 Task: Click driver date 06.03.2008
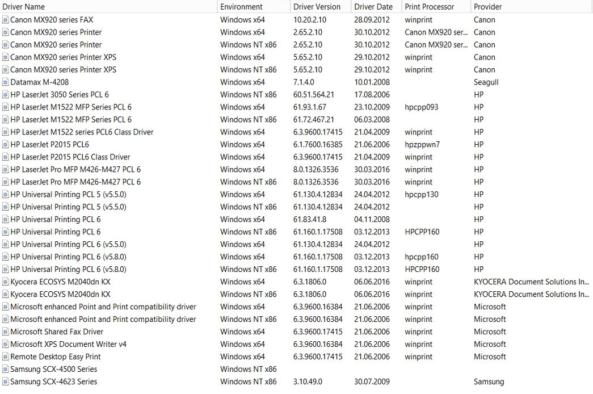click(x=372, y=120)
